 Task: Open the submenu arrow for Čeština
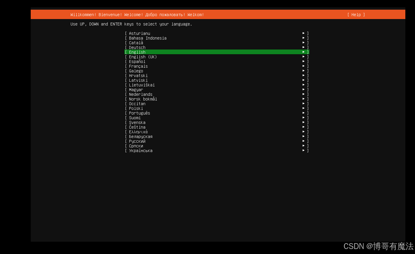[303, 127]
